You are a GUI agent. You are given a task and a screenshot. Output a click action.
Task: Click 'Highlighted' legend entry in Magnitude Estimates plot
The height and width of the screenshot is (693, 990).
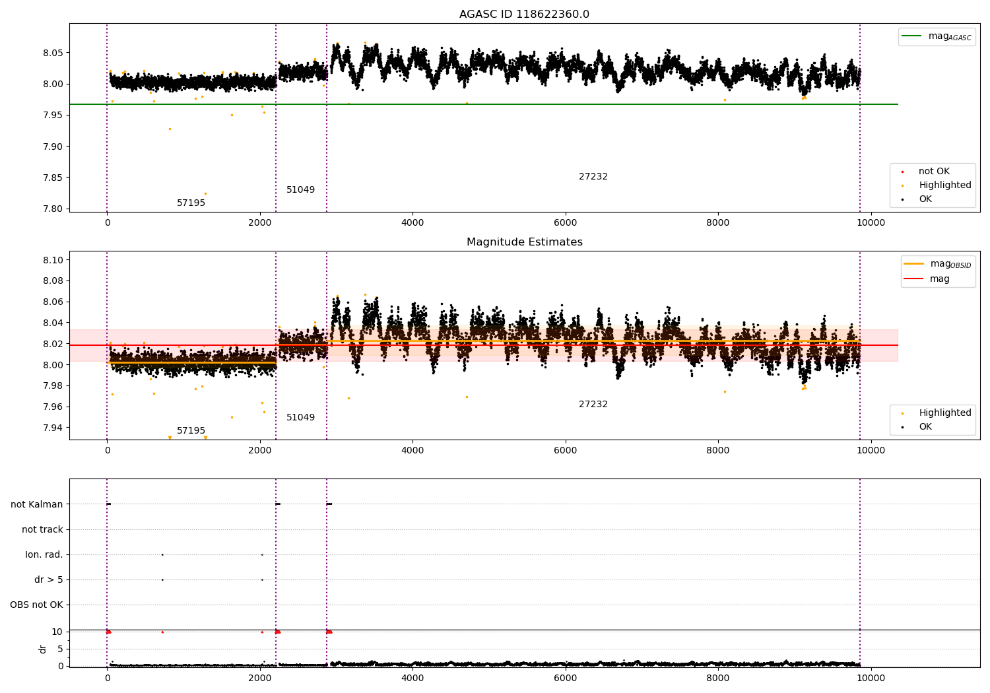coord(945,413)
